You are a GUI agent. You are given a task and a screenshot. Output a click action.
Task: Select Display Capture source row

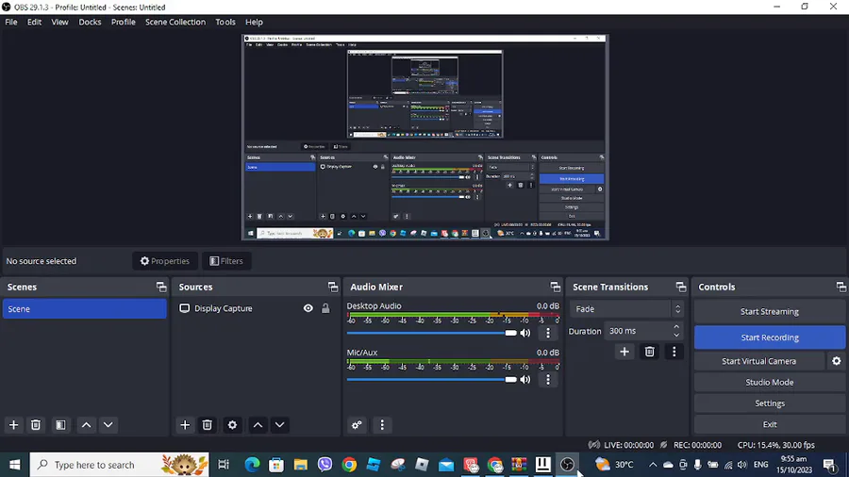[255, 308]
